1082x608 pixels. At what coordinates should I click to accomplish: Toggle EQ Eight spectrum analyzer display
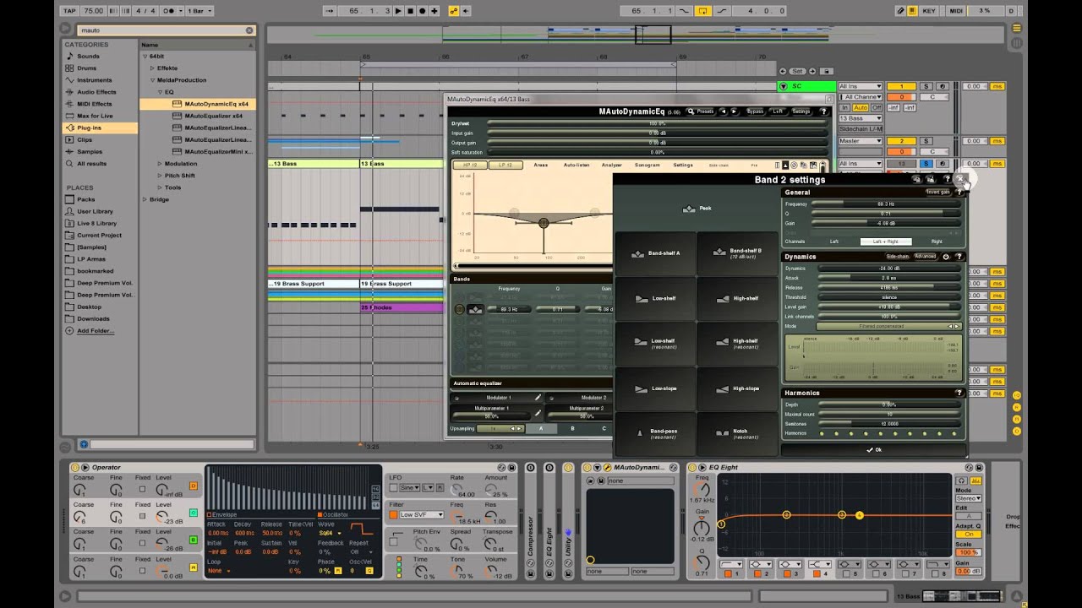tap(977, 480)
